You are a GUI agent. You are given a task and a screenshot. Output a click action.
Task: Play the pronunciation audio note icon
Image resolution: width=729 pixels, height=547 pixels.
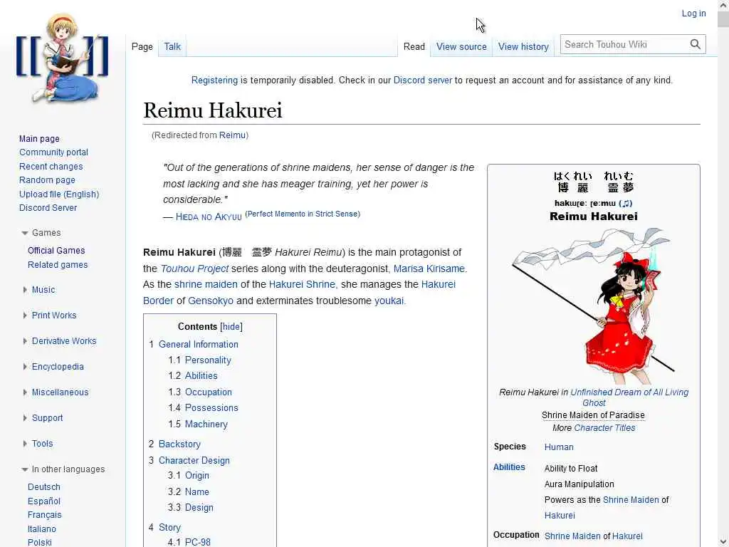pyautogui.click(x=626, y=203)
